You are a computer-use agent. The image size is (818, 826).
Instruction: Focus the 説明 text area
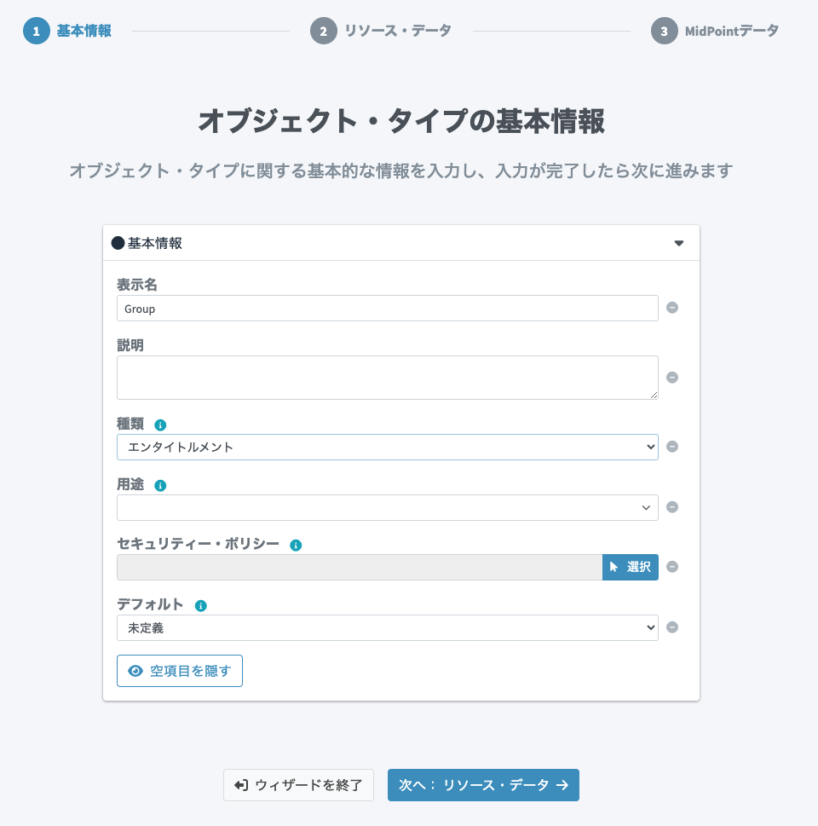[x=387, y=378]
